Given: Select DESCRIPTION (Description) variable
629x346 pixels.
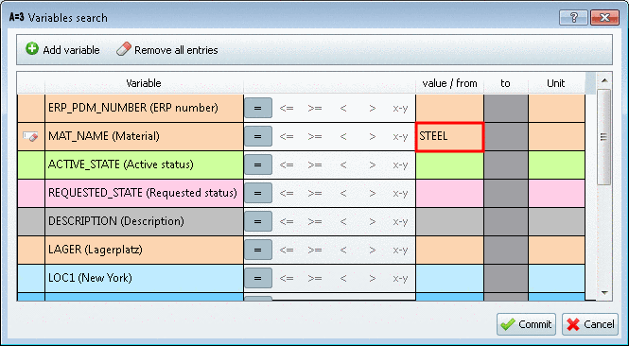Looking at the screenshot, I should pyautogui.click(x=144, y=222).
